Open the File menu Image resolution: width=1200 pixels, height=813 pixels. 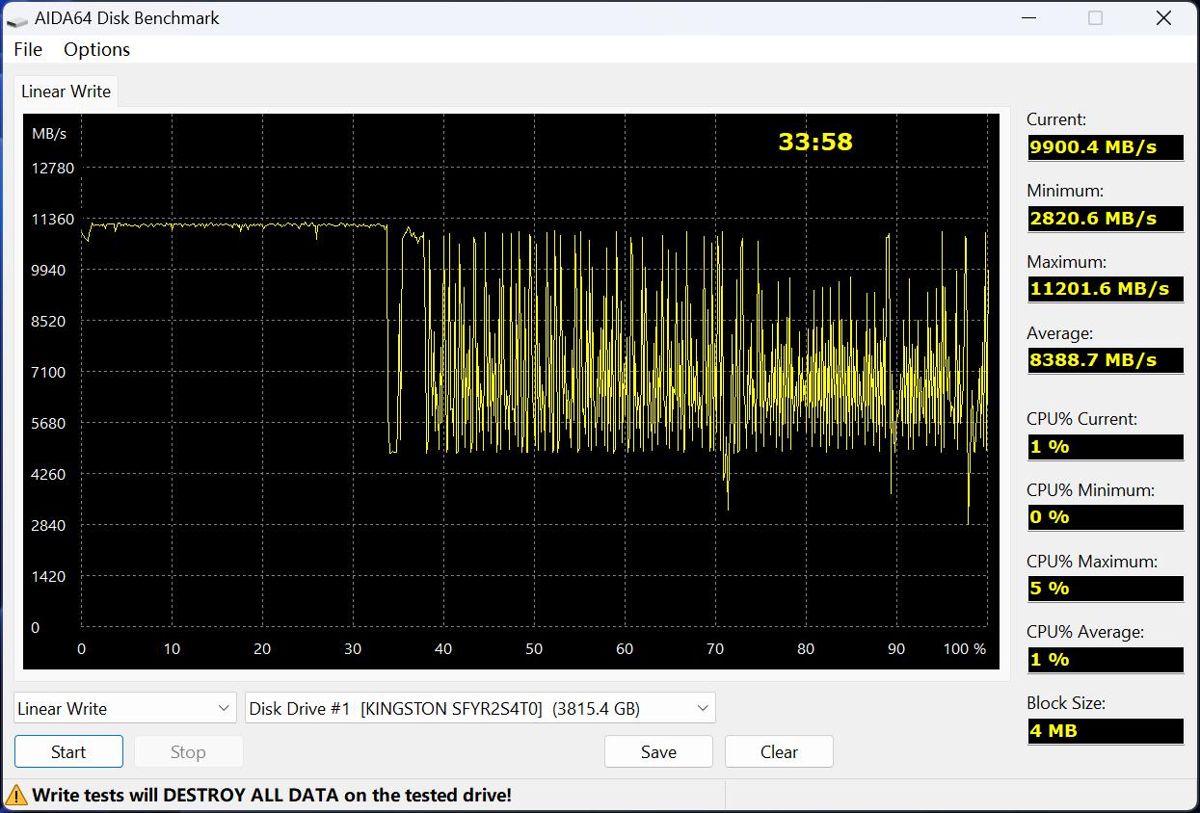(x=28, y=49)
